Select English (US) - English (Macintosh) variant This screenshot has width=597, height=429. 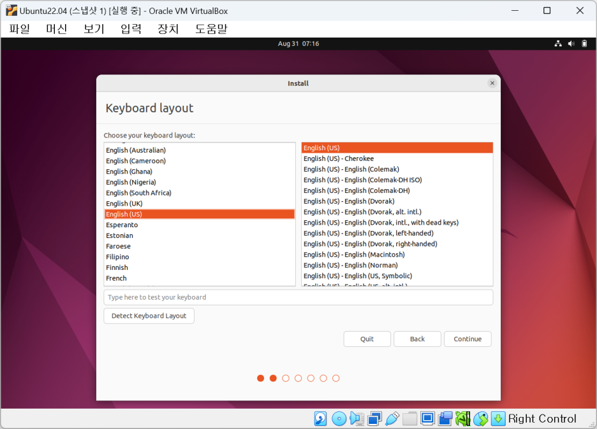point(397,254)
